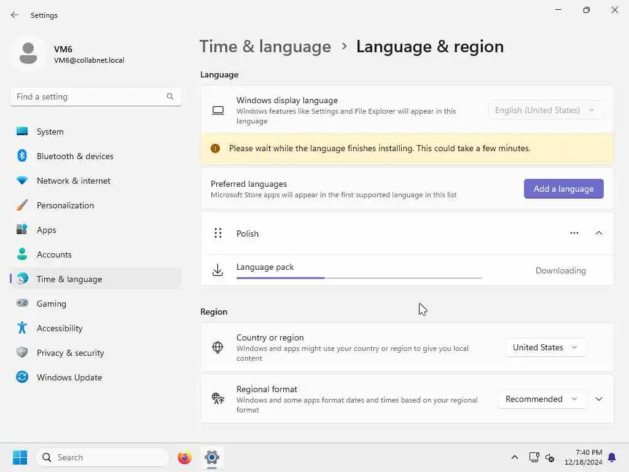Click the Region section heading
Image resolution: width=629 pixels, height=472 pixels.
click(x=214, y=312)
